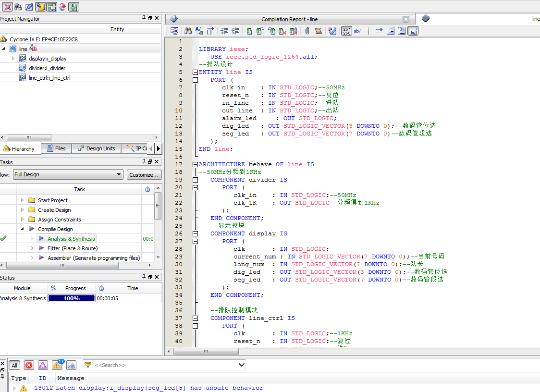Click the increase indent icon

tap(224, 31)
